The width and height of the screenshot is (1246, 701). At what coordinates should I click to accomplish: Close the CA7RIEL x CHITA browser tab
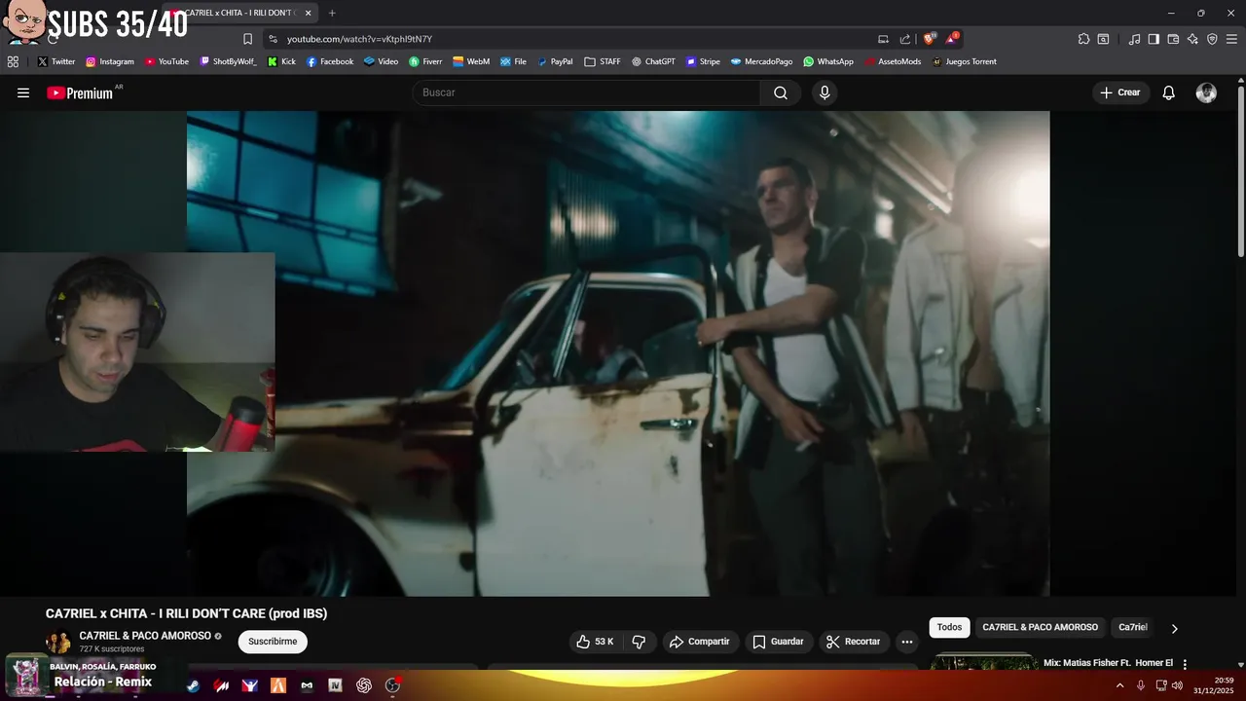308,14
